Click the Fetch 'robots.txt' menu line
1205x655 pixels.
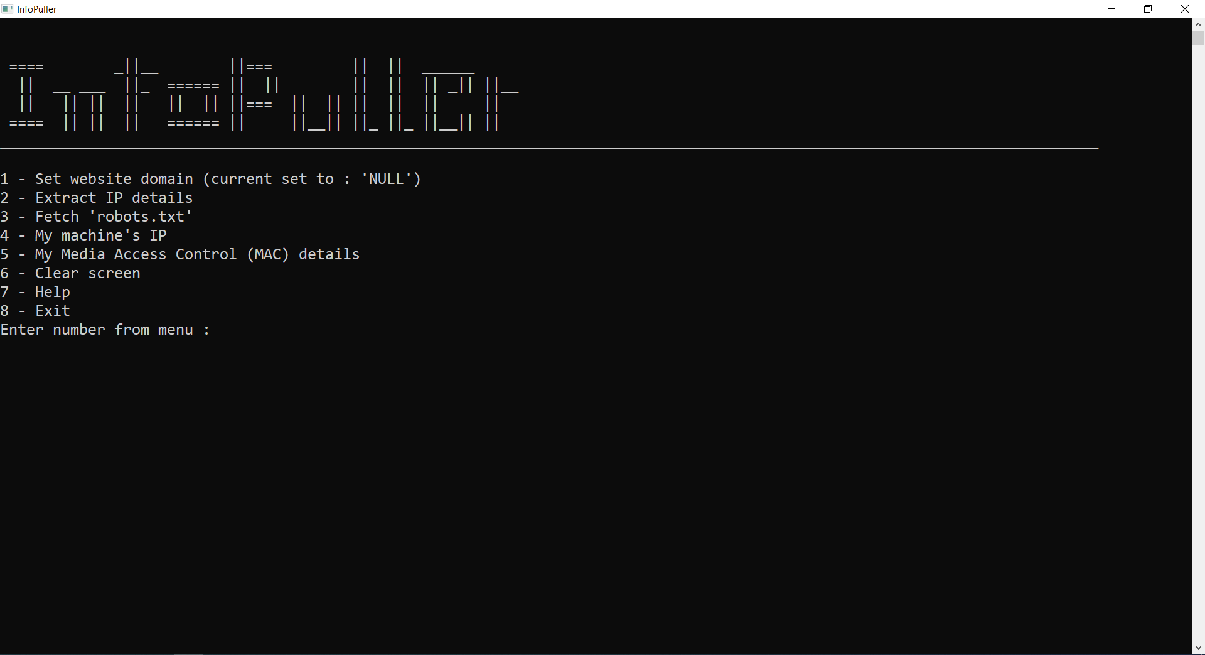point(97,217)
